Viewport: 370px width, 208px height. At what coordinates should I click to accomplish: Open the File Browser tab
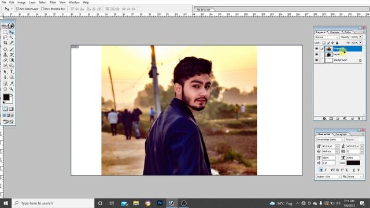coord(203,10)
